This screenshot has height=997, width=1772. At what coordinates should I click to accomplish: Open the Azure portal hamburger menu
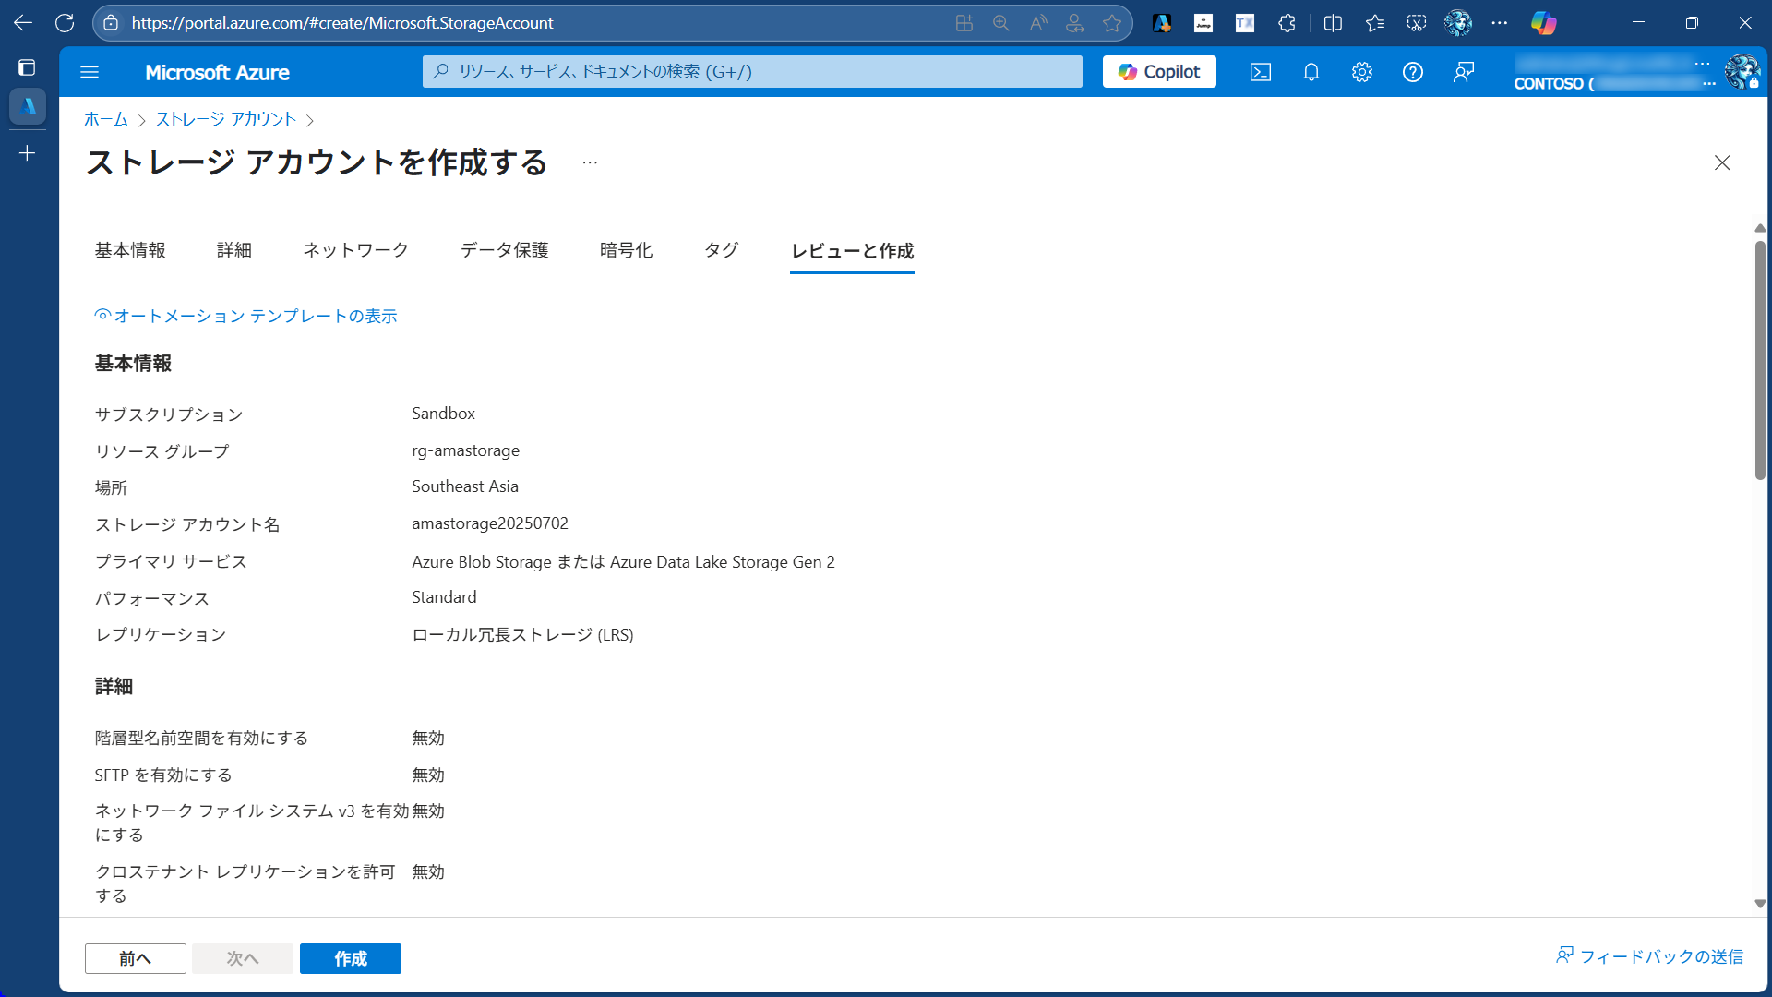90,72
